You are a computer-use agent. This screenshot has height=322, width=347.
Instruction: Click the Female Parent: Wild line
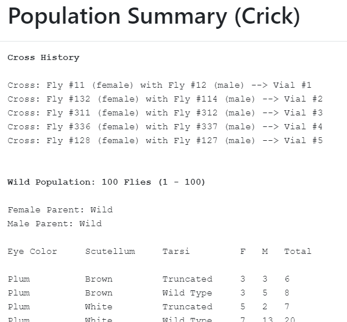coord(60,210)
